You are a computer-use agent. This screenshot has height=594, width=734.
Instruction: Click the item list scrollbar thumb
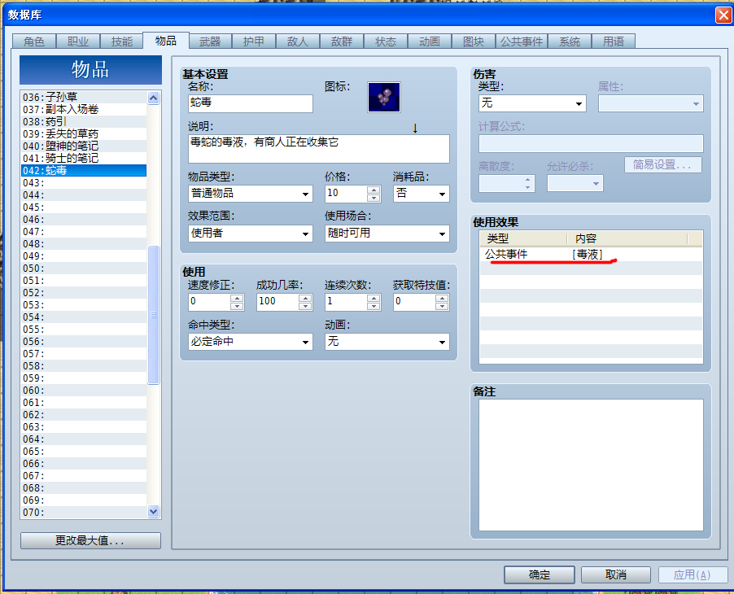(x=154, y=315)
